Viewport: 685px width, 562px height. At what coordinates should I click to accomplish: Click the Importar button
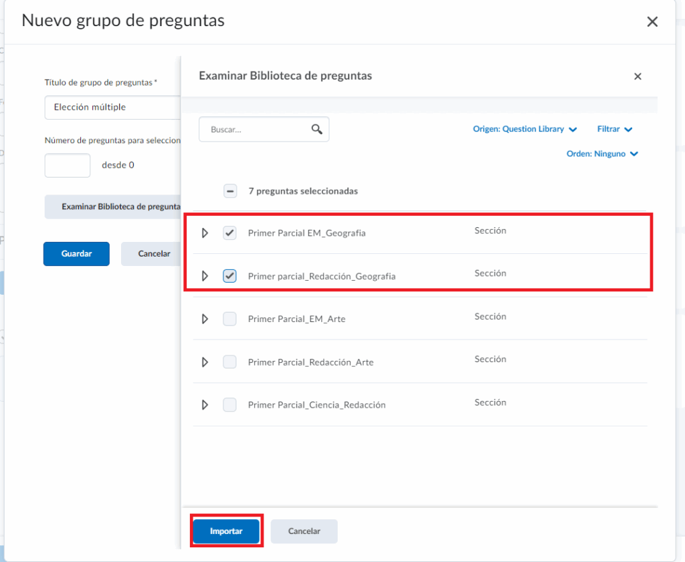[x=226, y=531]
